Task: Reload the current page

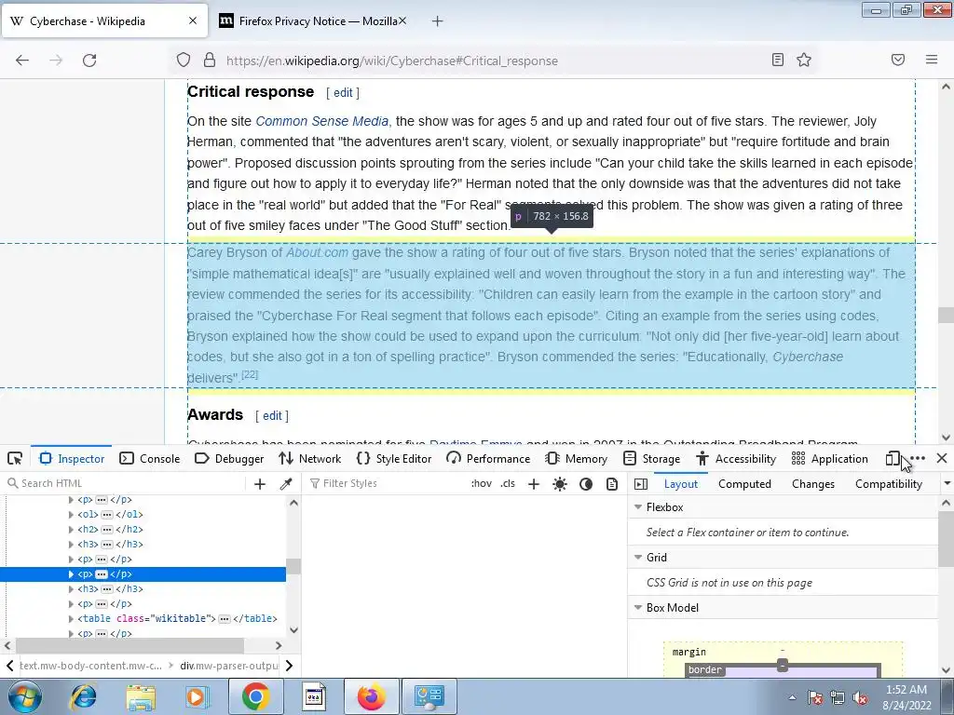Action: pos(89,61)
